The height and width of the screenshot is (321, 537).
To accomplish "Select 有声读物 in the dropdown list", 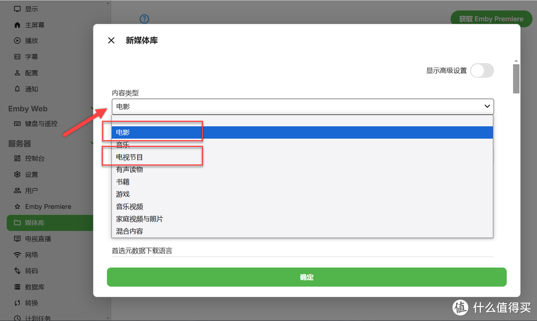I will [302, 169].
